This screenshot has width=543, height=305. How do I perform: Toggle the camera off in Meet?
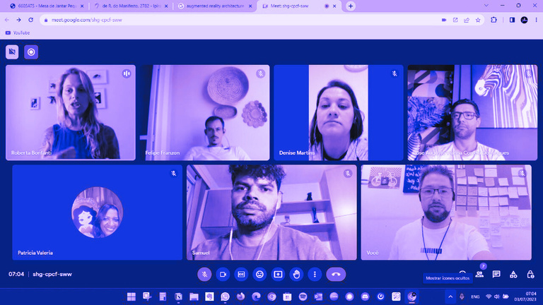tap(223, 274)
